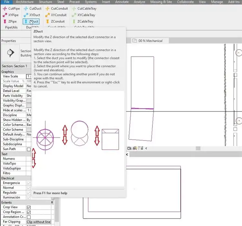
Task: Select the CutCableTray tool
Action: [84, 9]
